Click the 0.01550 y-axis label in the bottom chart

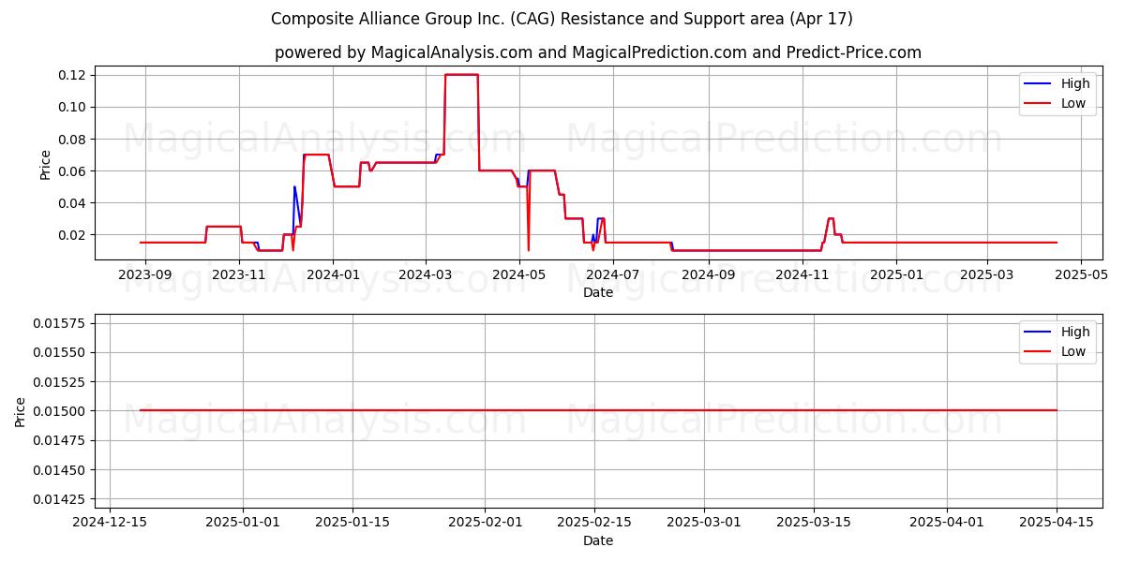tap(60, 352)
